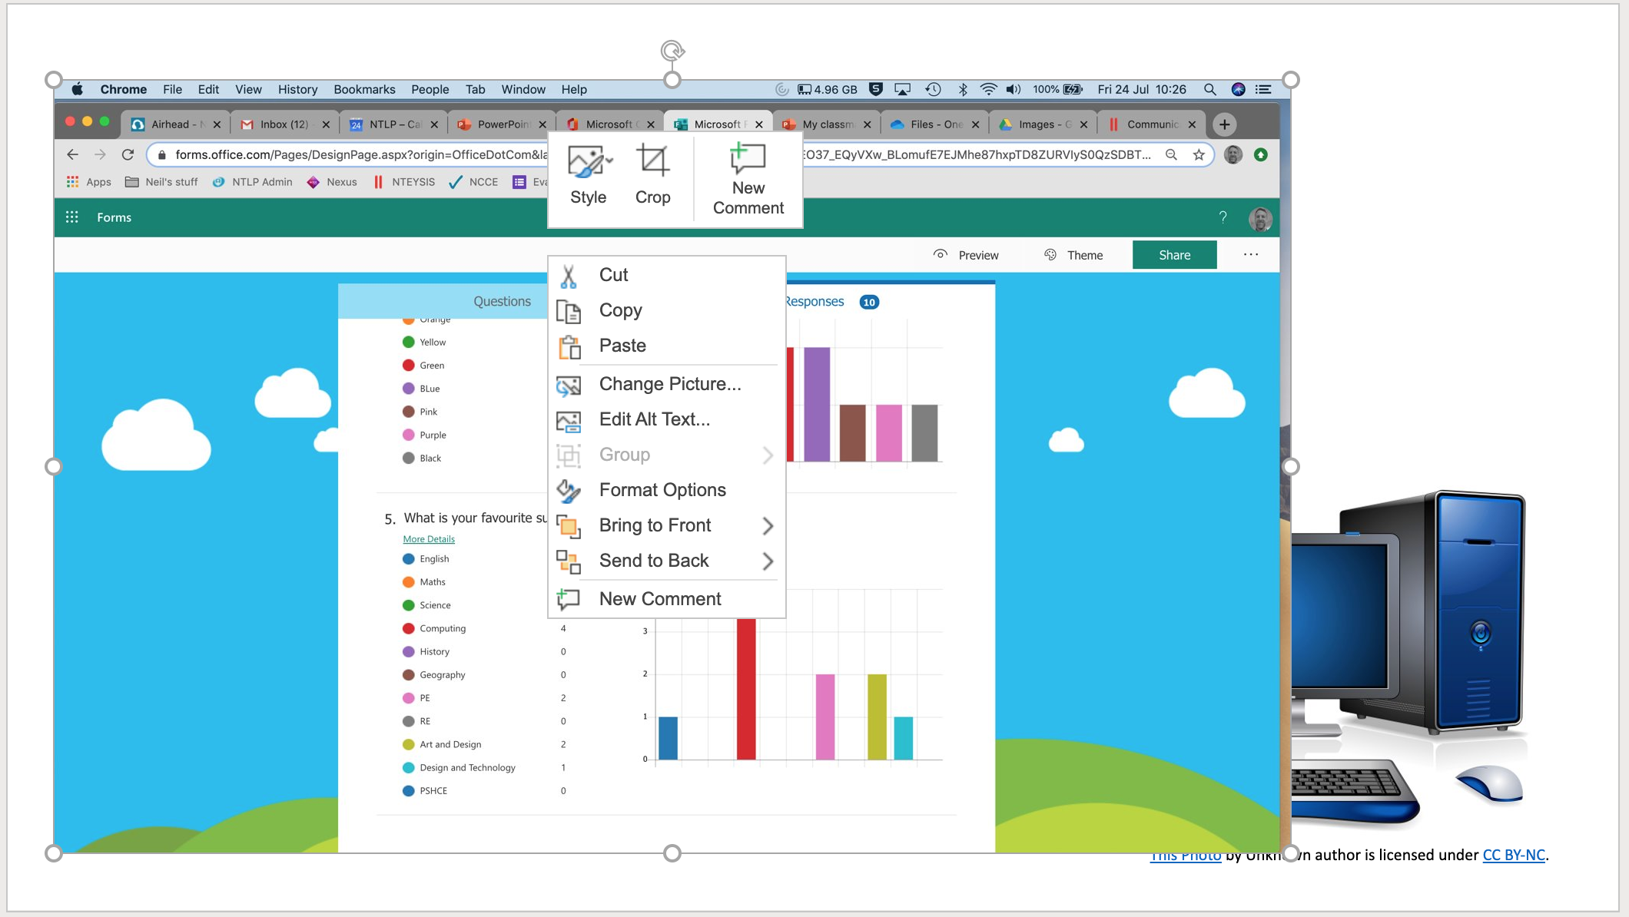
Task: Open the Time Machine status icon
Action: (933, 89)
